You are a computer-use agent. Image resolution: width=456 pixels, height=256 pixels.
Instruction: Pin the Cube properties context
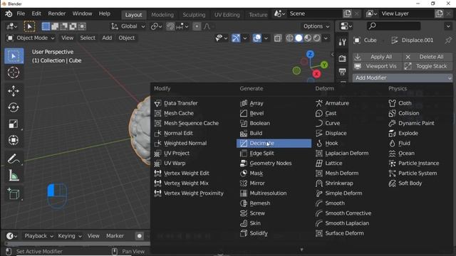pyautogui.click(x=448, y=41)
